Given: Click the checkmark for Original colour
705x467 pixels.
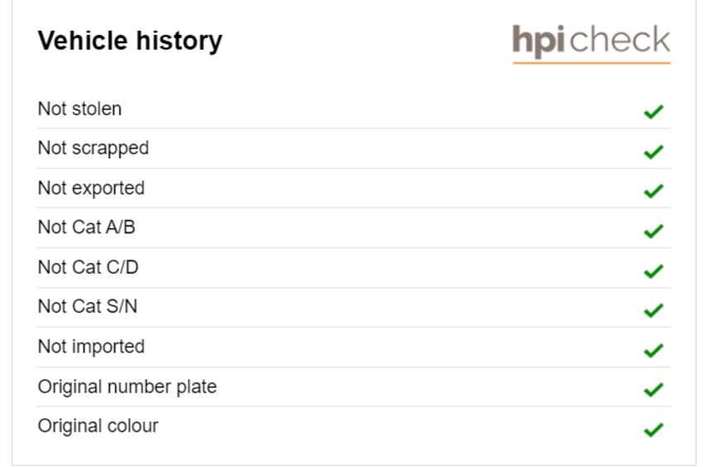Looking at the screenshot, I should tap(654, 429).
